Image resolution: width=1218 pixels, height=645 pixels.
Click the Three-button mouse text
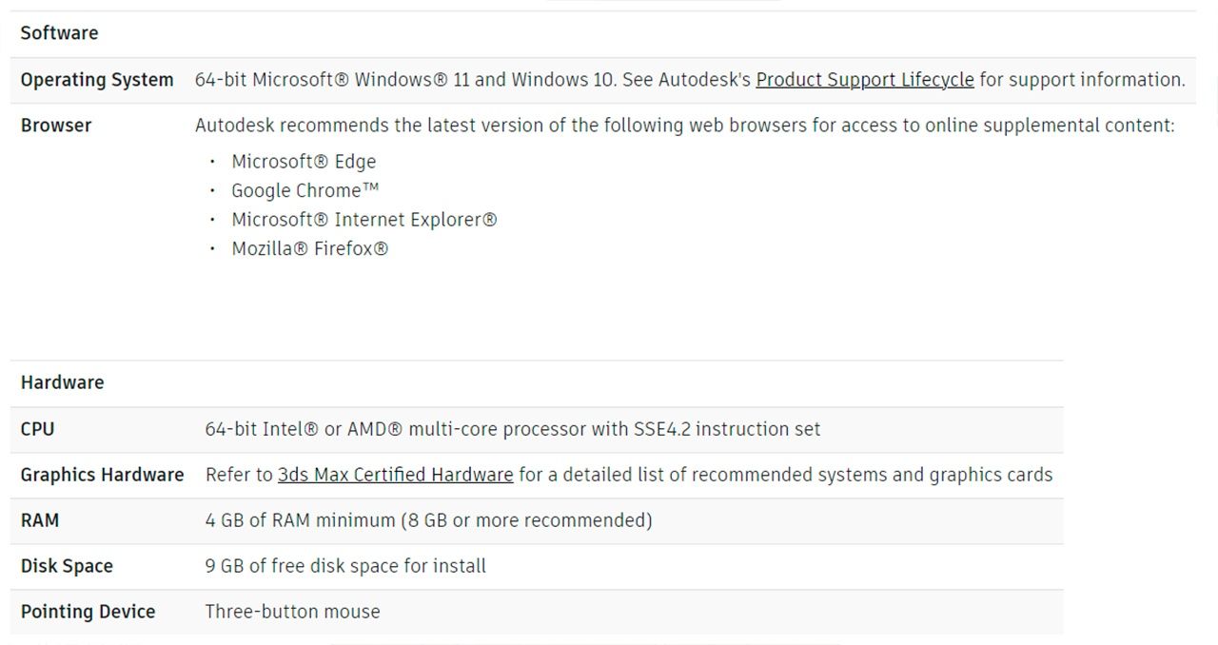point(292,612)
